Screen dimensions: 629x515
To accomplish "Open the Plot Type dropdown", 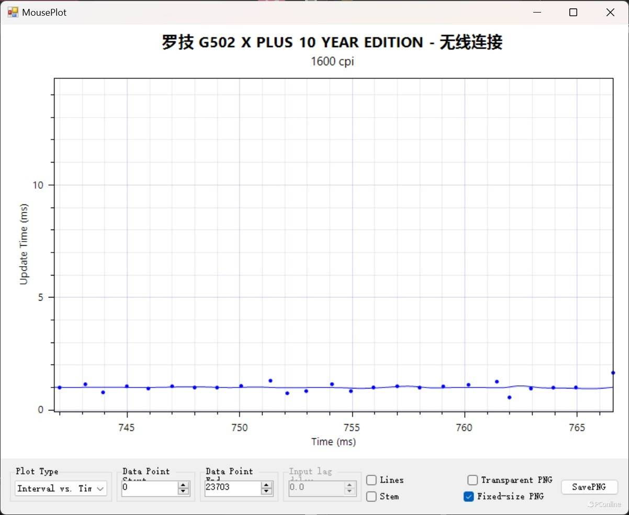I will coord(61,489).
